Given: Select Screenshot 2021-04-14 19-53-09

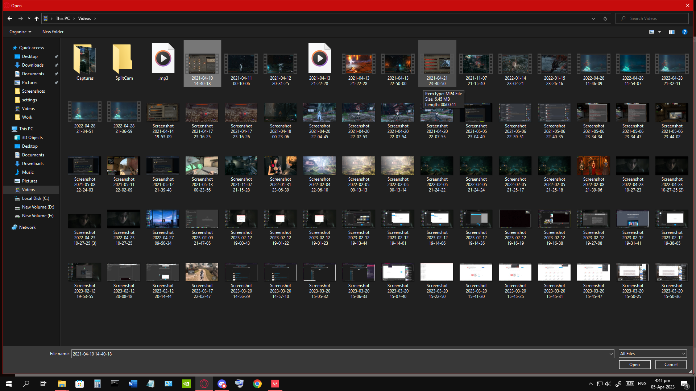Looking at the screenshot, I should click(163, 121).
